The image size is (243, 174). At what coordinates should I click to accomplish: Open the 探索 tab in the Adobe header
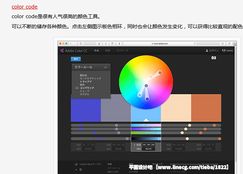[108, 50]
